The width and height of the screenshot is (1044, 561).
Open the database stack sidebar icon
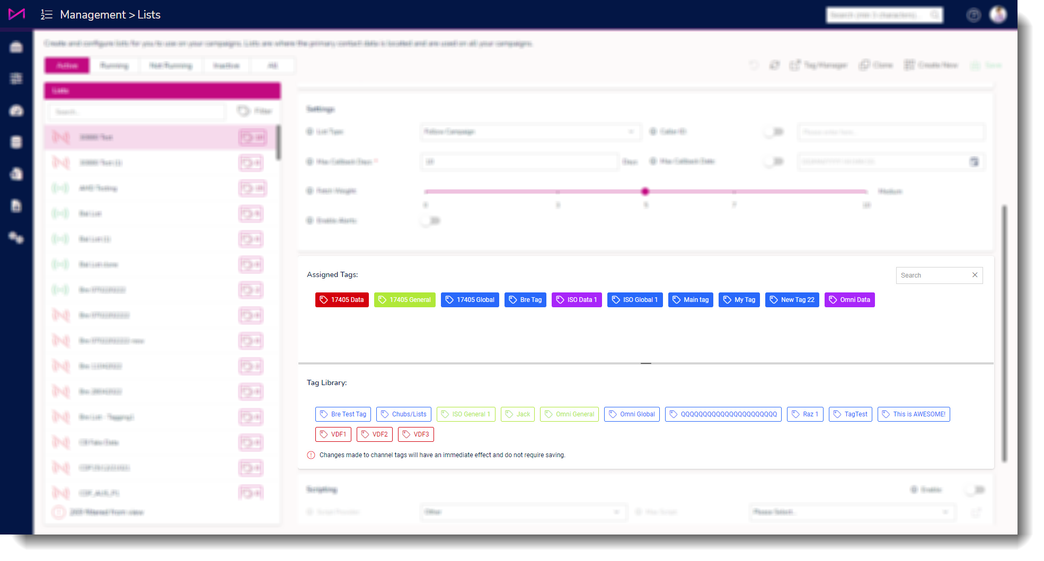tap(16, 142)
